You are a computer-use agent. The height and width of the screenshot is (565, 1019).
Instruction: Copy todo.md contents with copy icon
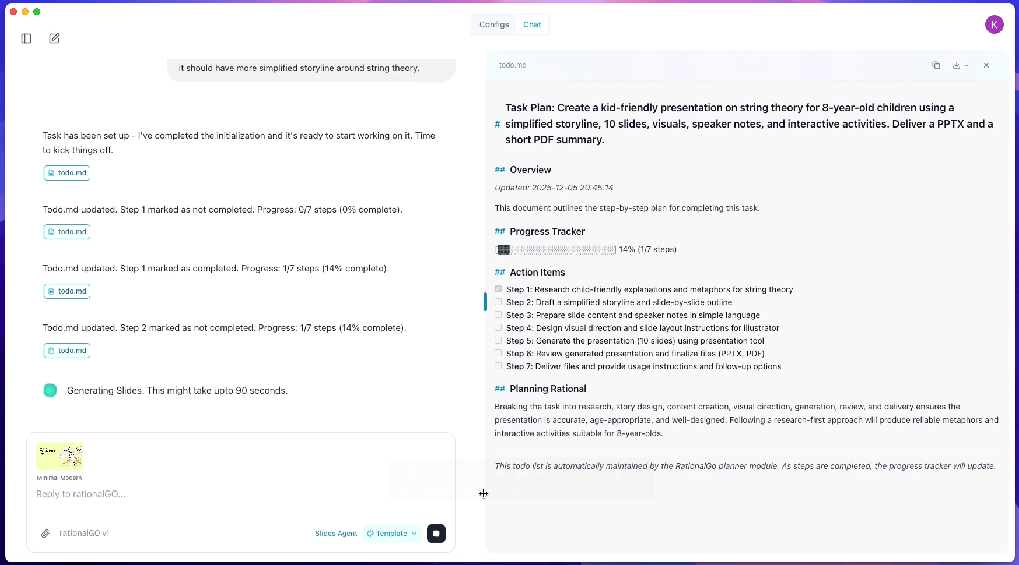pos(936,65)
